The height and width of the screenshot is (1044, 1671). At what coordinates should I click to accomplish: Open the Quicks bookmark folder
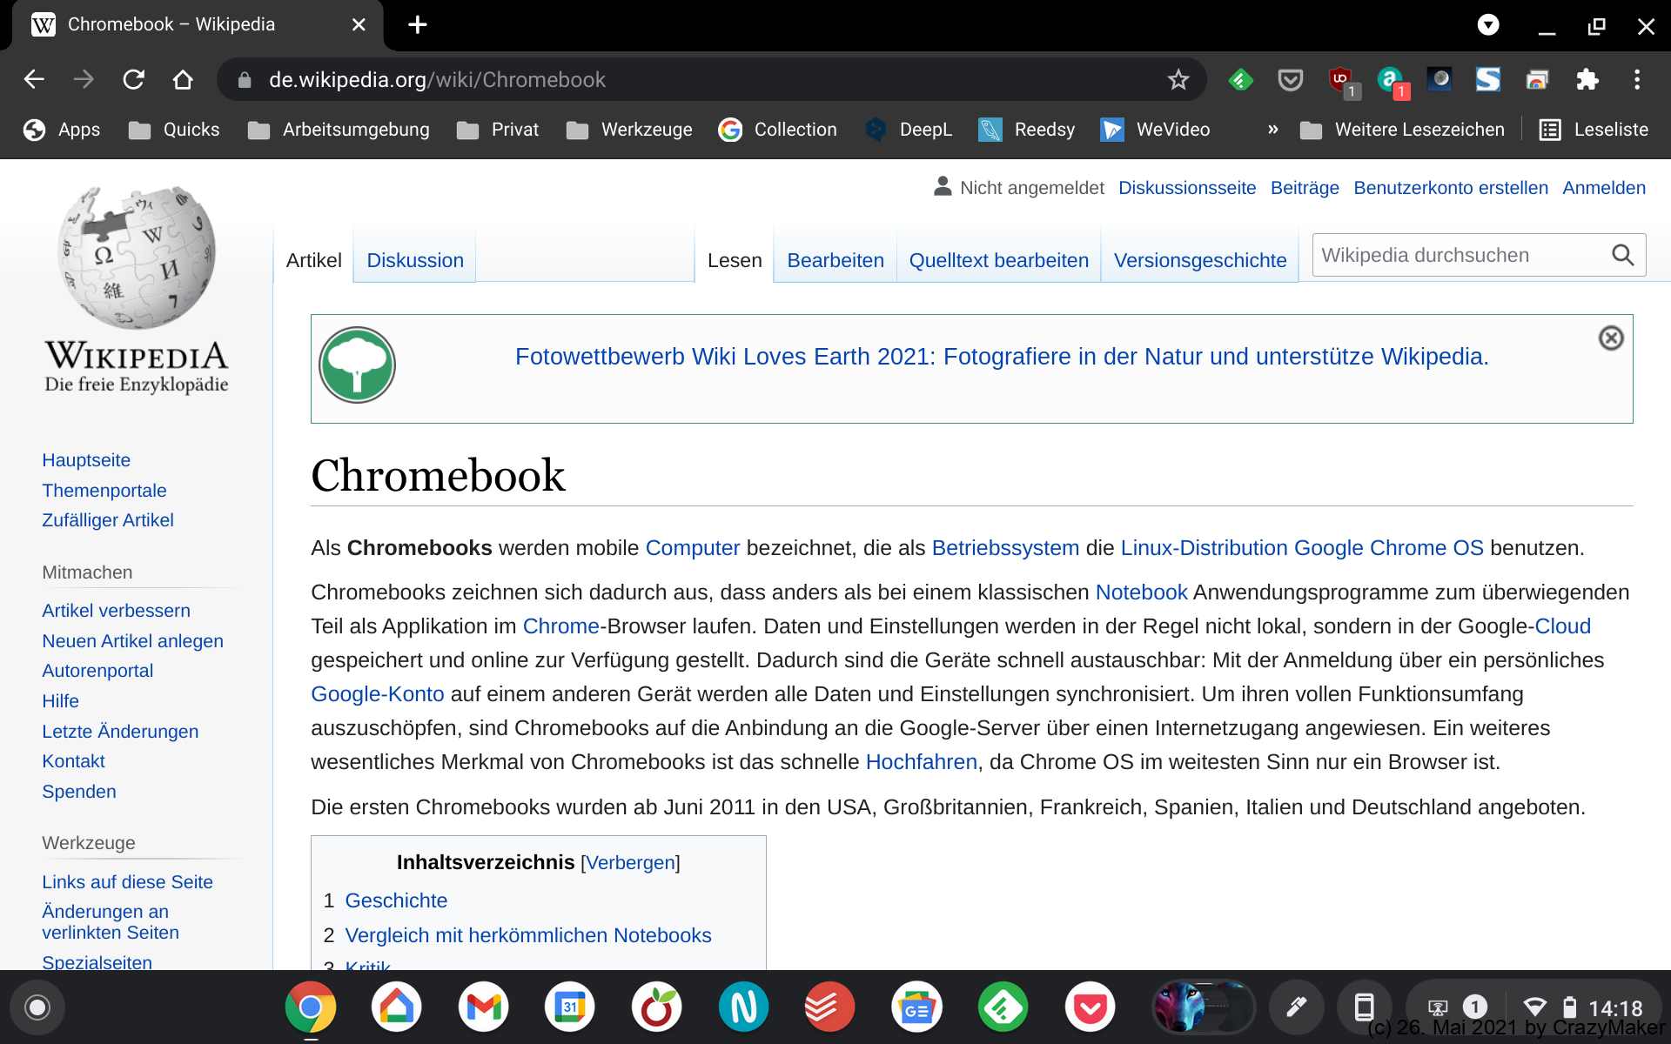(x=174, y=130)
